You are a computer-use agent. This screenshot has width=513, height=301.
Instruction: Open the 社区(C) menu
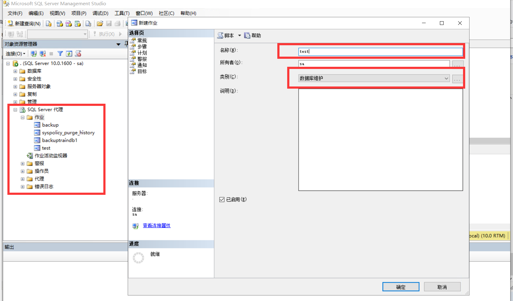(167, 13)
